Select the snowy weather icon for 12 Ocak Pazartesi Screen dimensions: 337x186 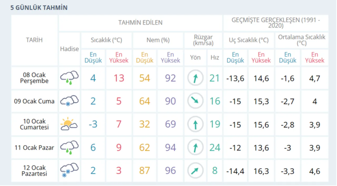(69, 170)
